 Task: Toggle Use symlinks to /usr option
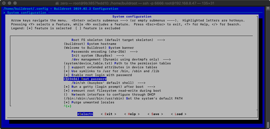click(x=111, y=71)
